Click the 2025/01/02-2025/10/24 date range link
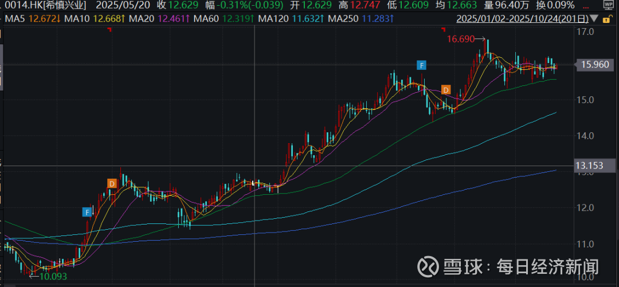Screen dimensions: 619x287 (523, 19)
